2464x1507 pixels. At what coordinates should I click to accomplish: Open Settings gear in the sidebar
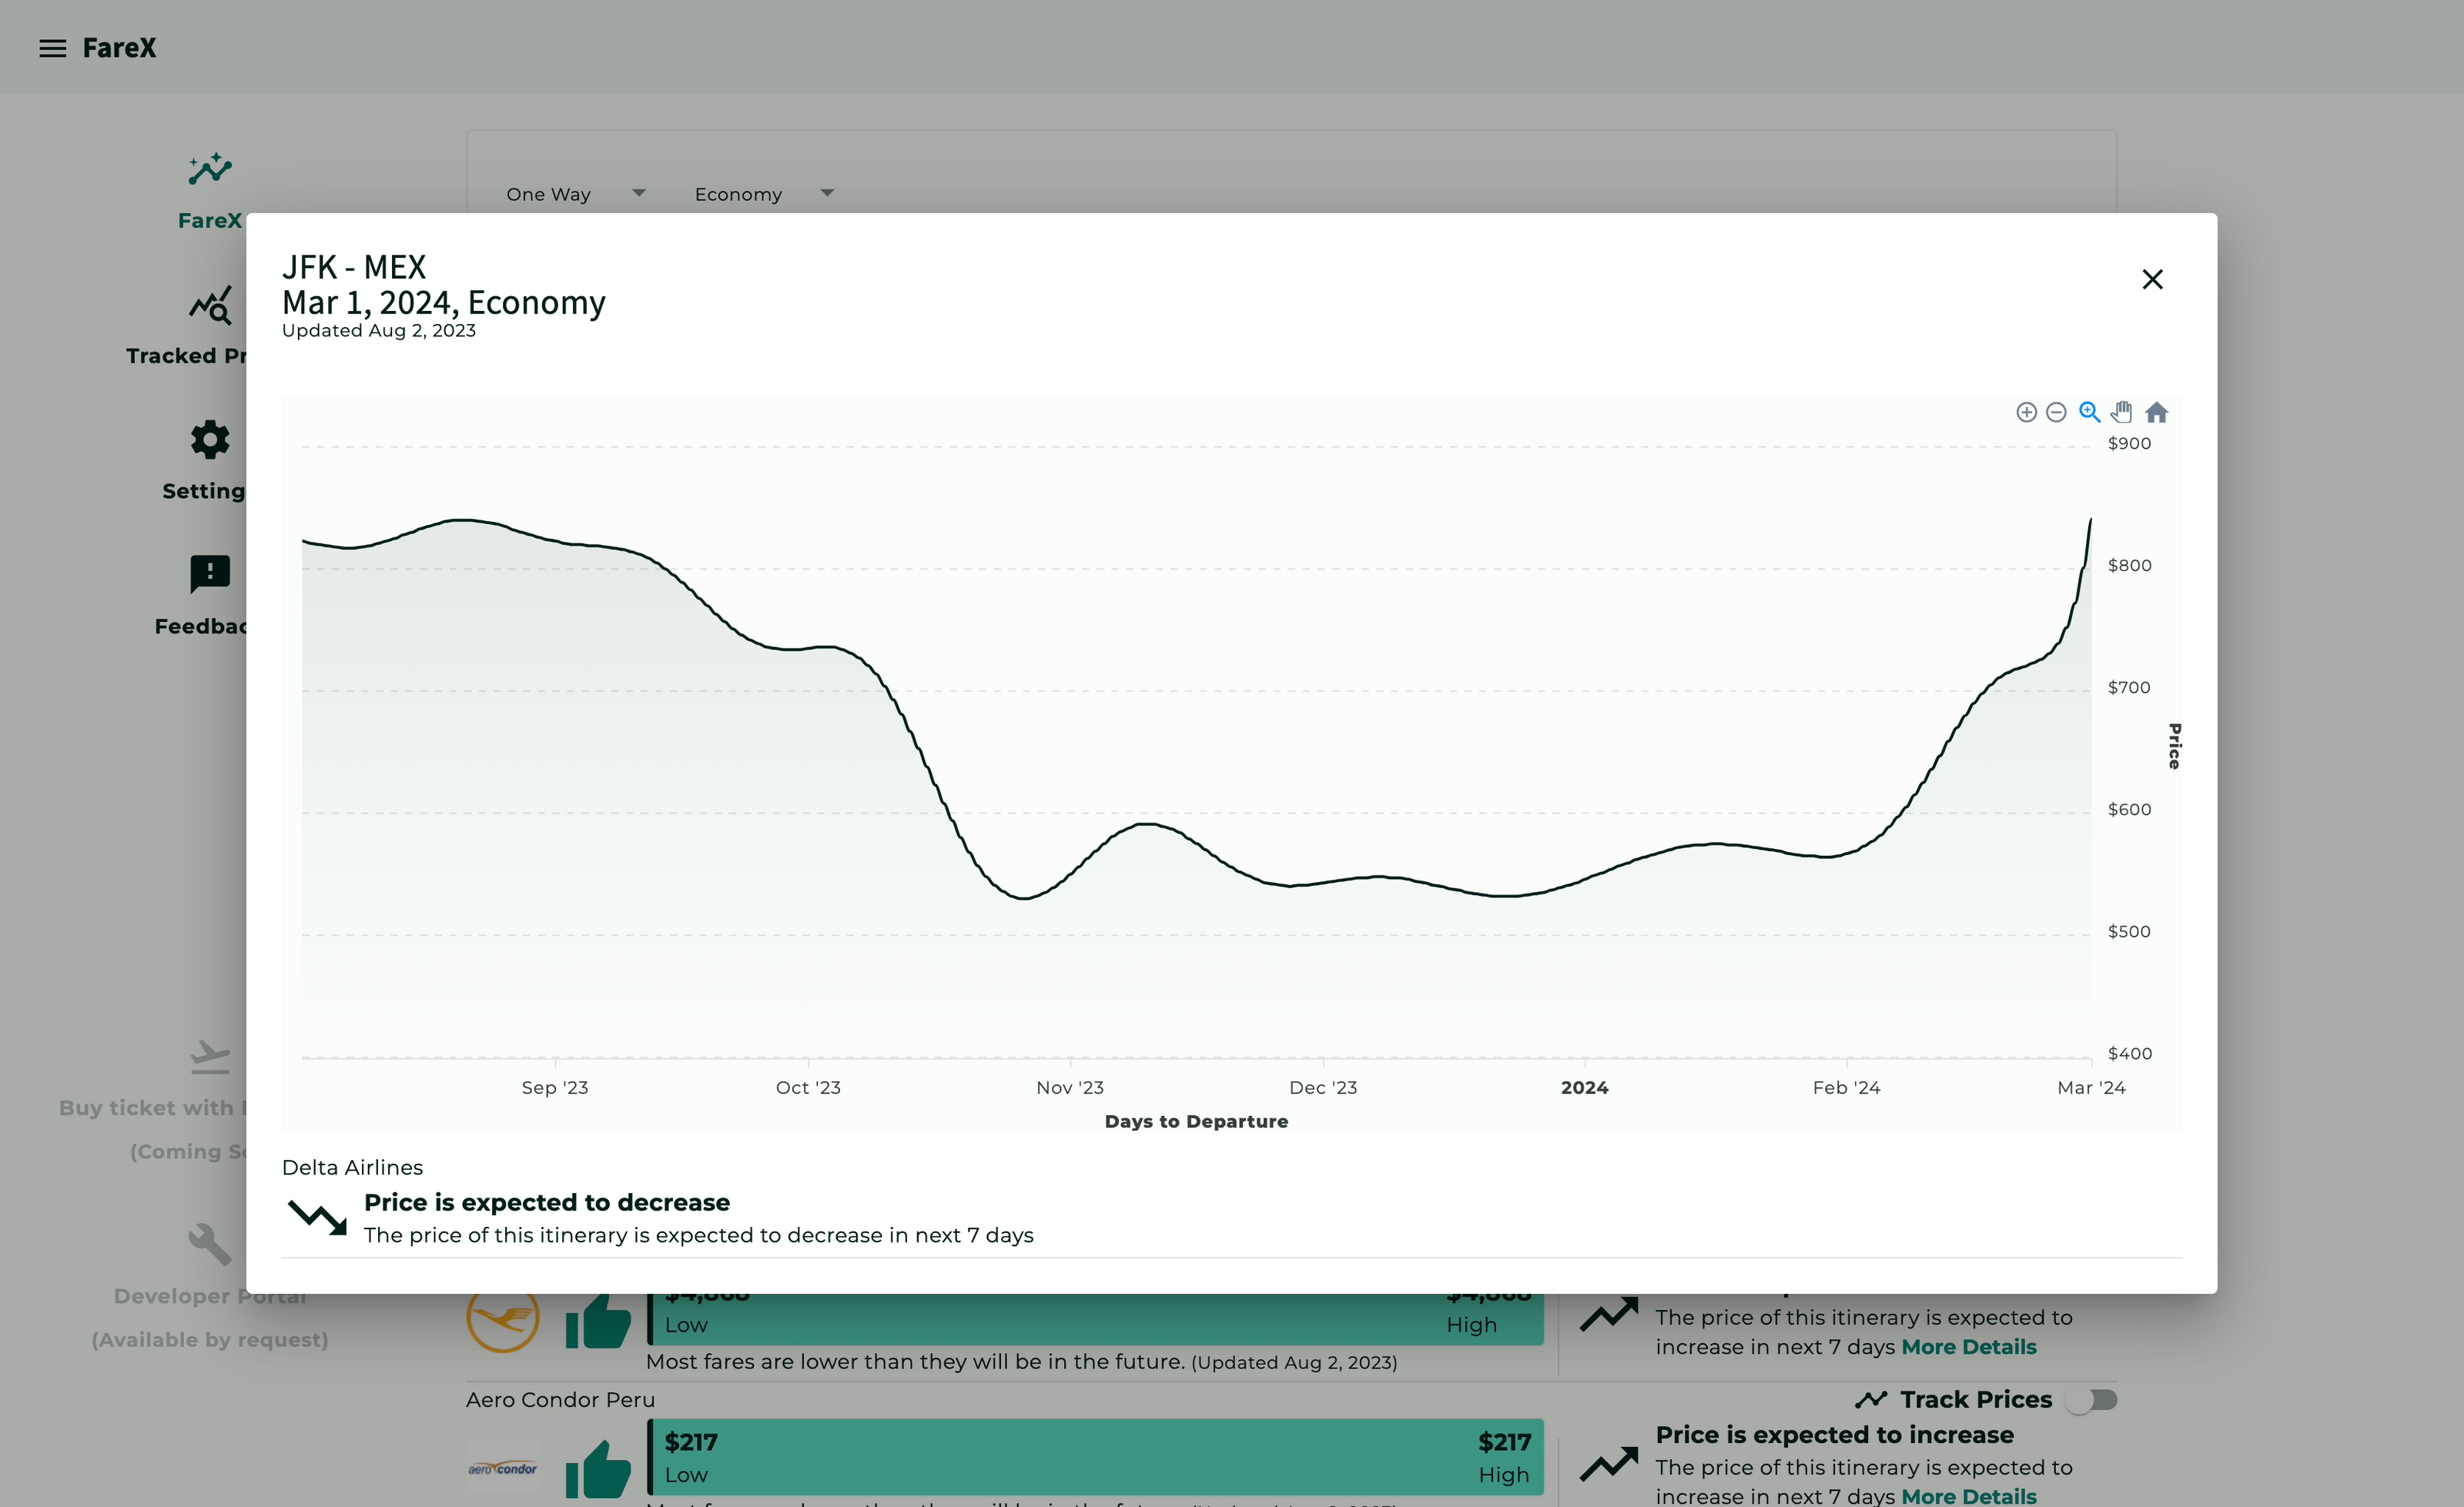click(x=209, y=441)
